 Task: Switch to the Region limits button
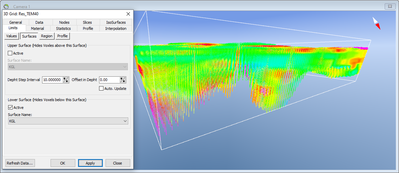tap(46, 36)
